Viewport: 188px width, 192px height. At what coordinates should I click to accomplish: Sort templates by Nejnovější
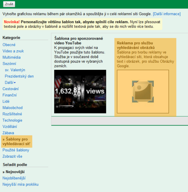tap(14, 172)
